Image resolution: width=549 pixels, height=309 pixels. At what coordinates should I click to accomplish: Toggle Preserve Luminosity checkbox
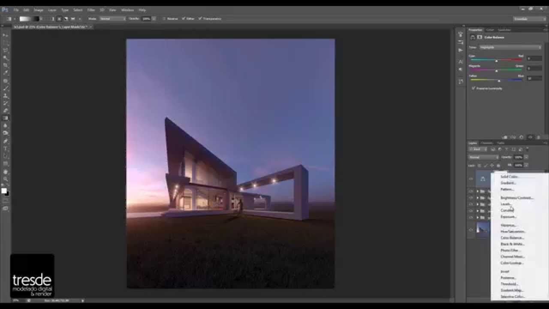474,88
